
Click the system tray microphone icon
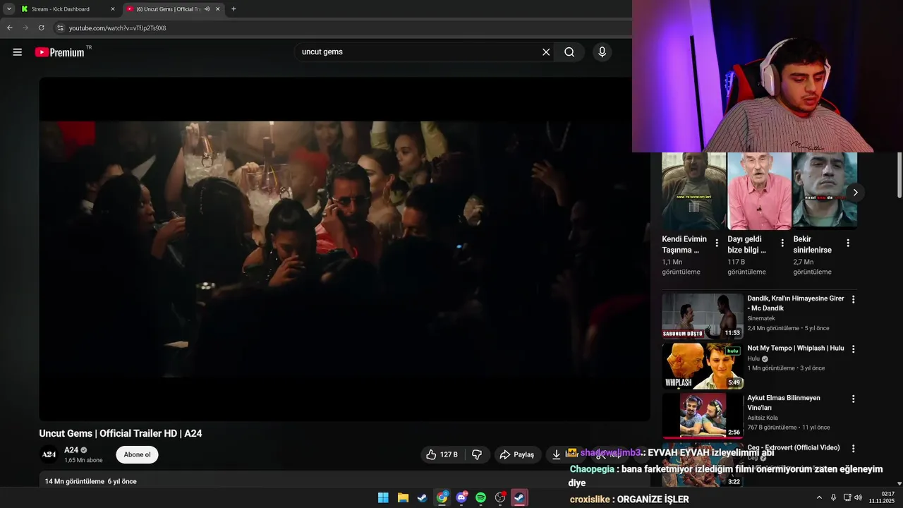click(x=833, y=497)
